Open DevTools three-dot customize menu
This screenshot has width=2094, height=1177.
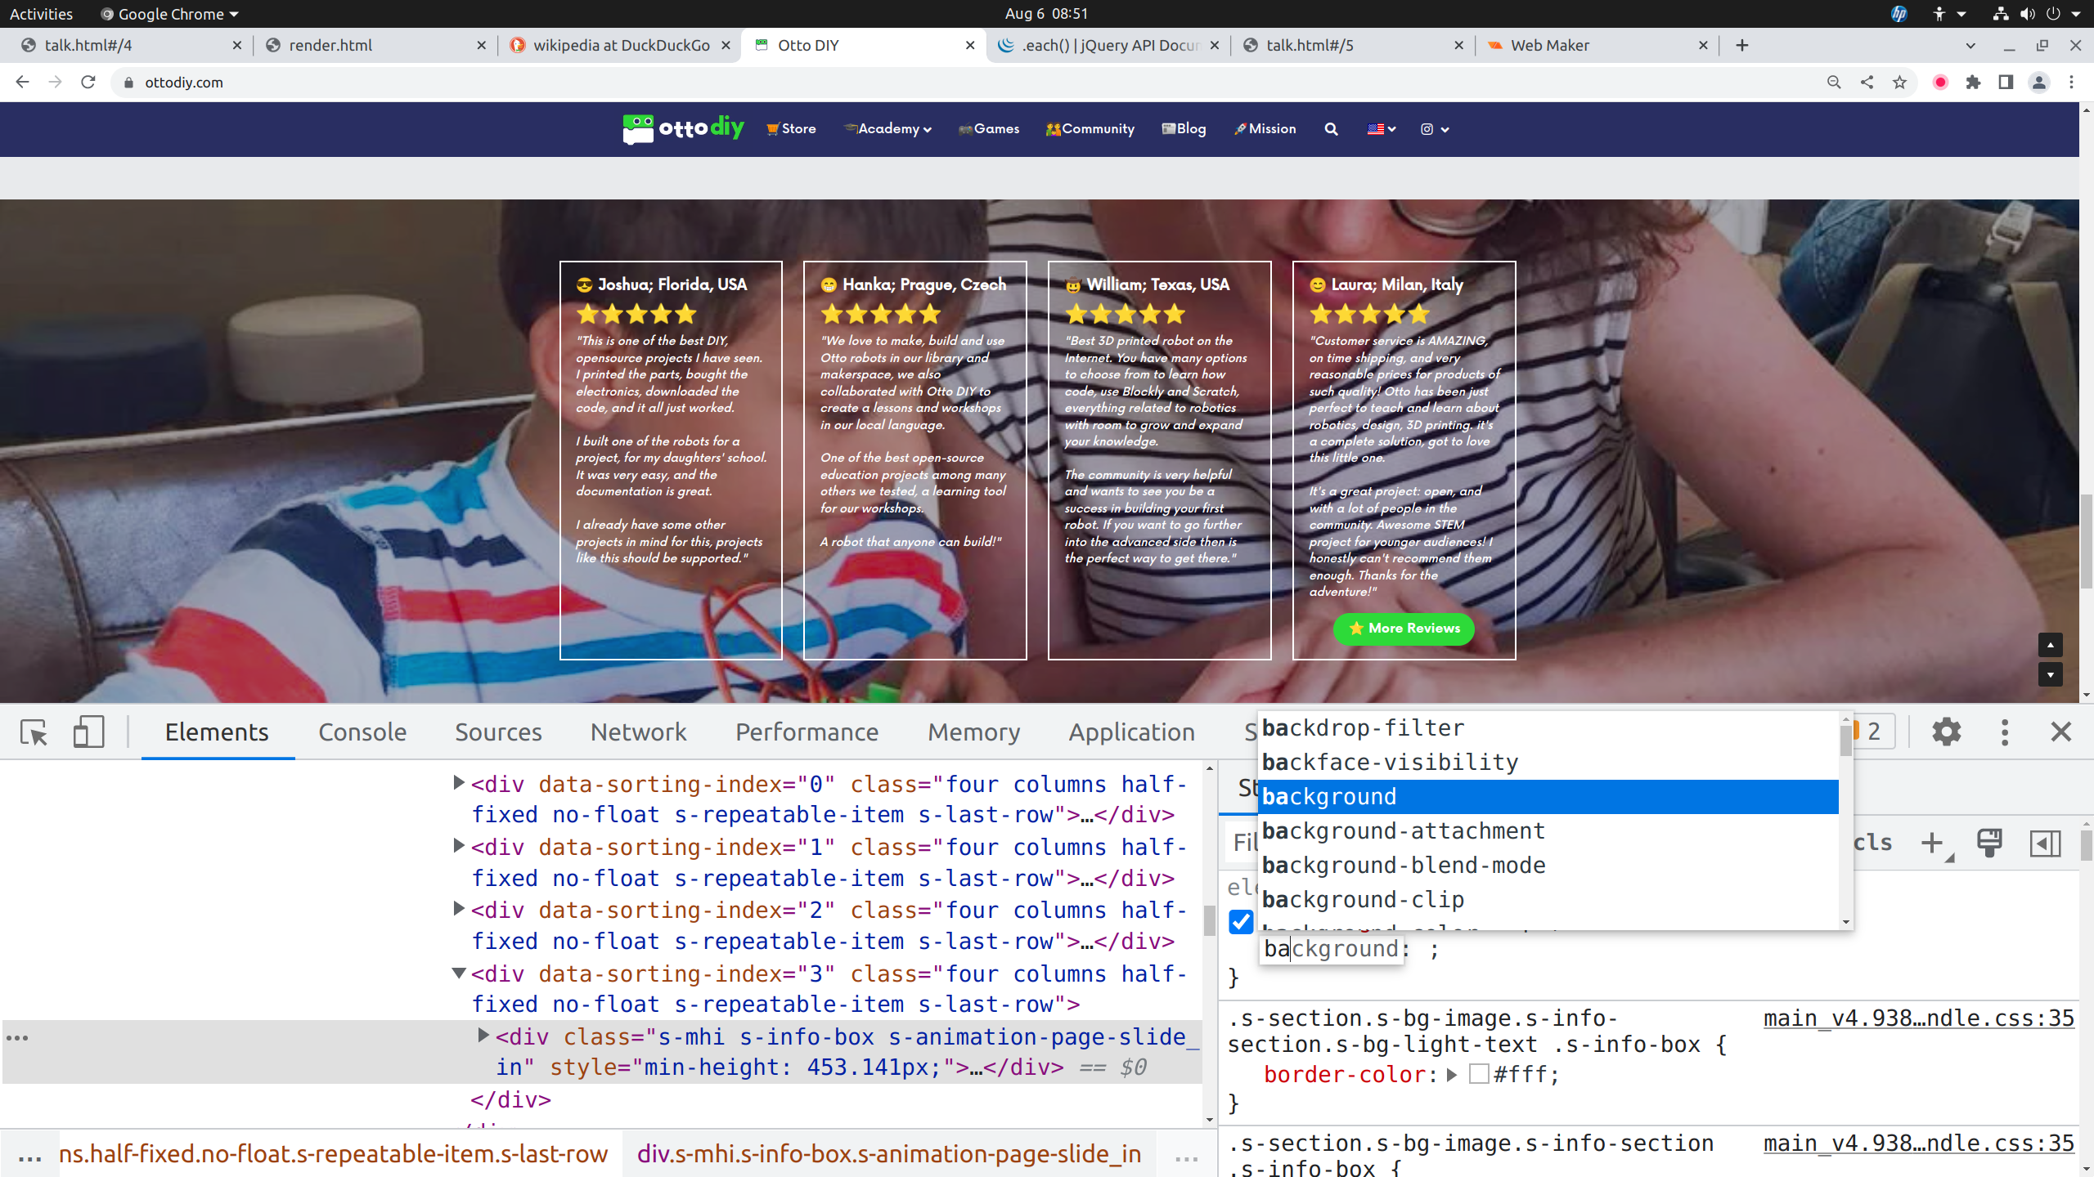coord(2004,732)
